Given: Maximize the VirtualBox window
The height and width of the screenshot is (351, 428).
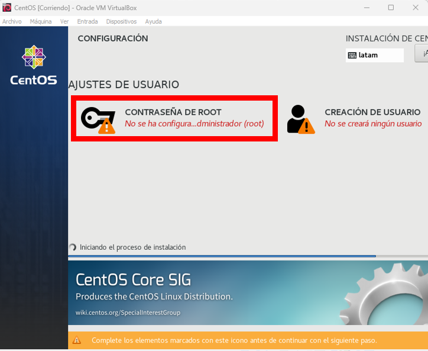Looking at the screenshot, I should pos(391,7).
